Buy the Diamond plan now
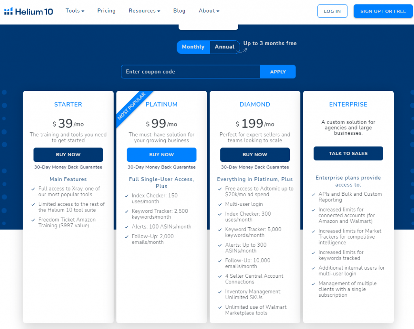This screenshot has height=329, width=414. tap(255, 155)
